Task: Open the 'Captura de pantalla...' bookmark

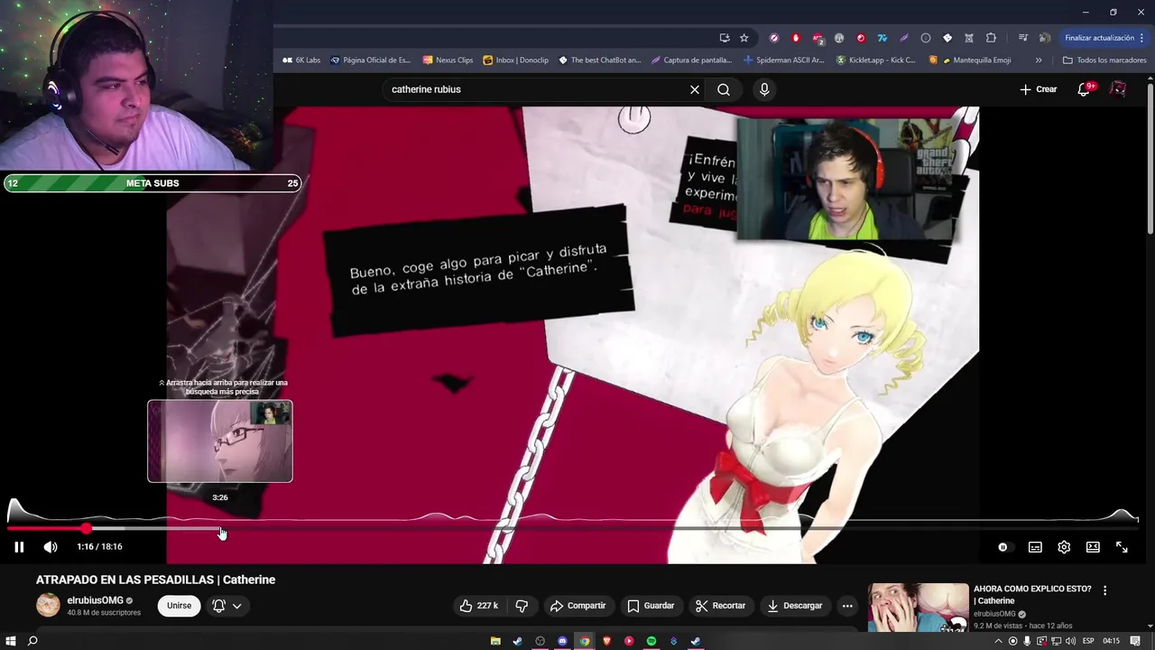Action: coord(691,60)
